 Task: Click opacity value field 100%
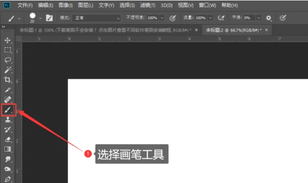point(152,18)
